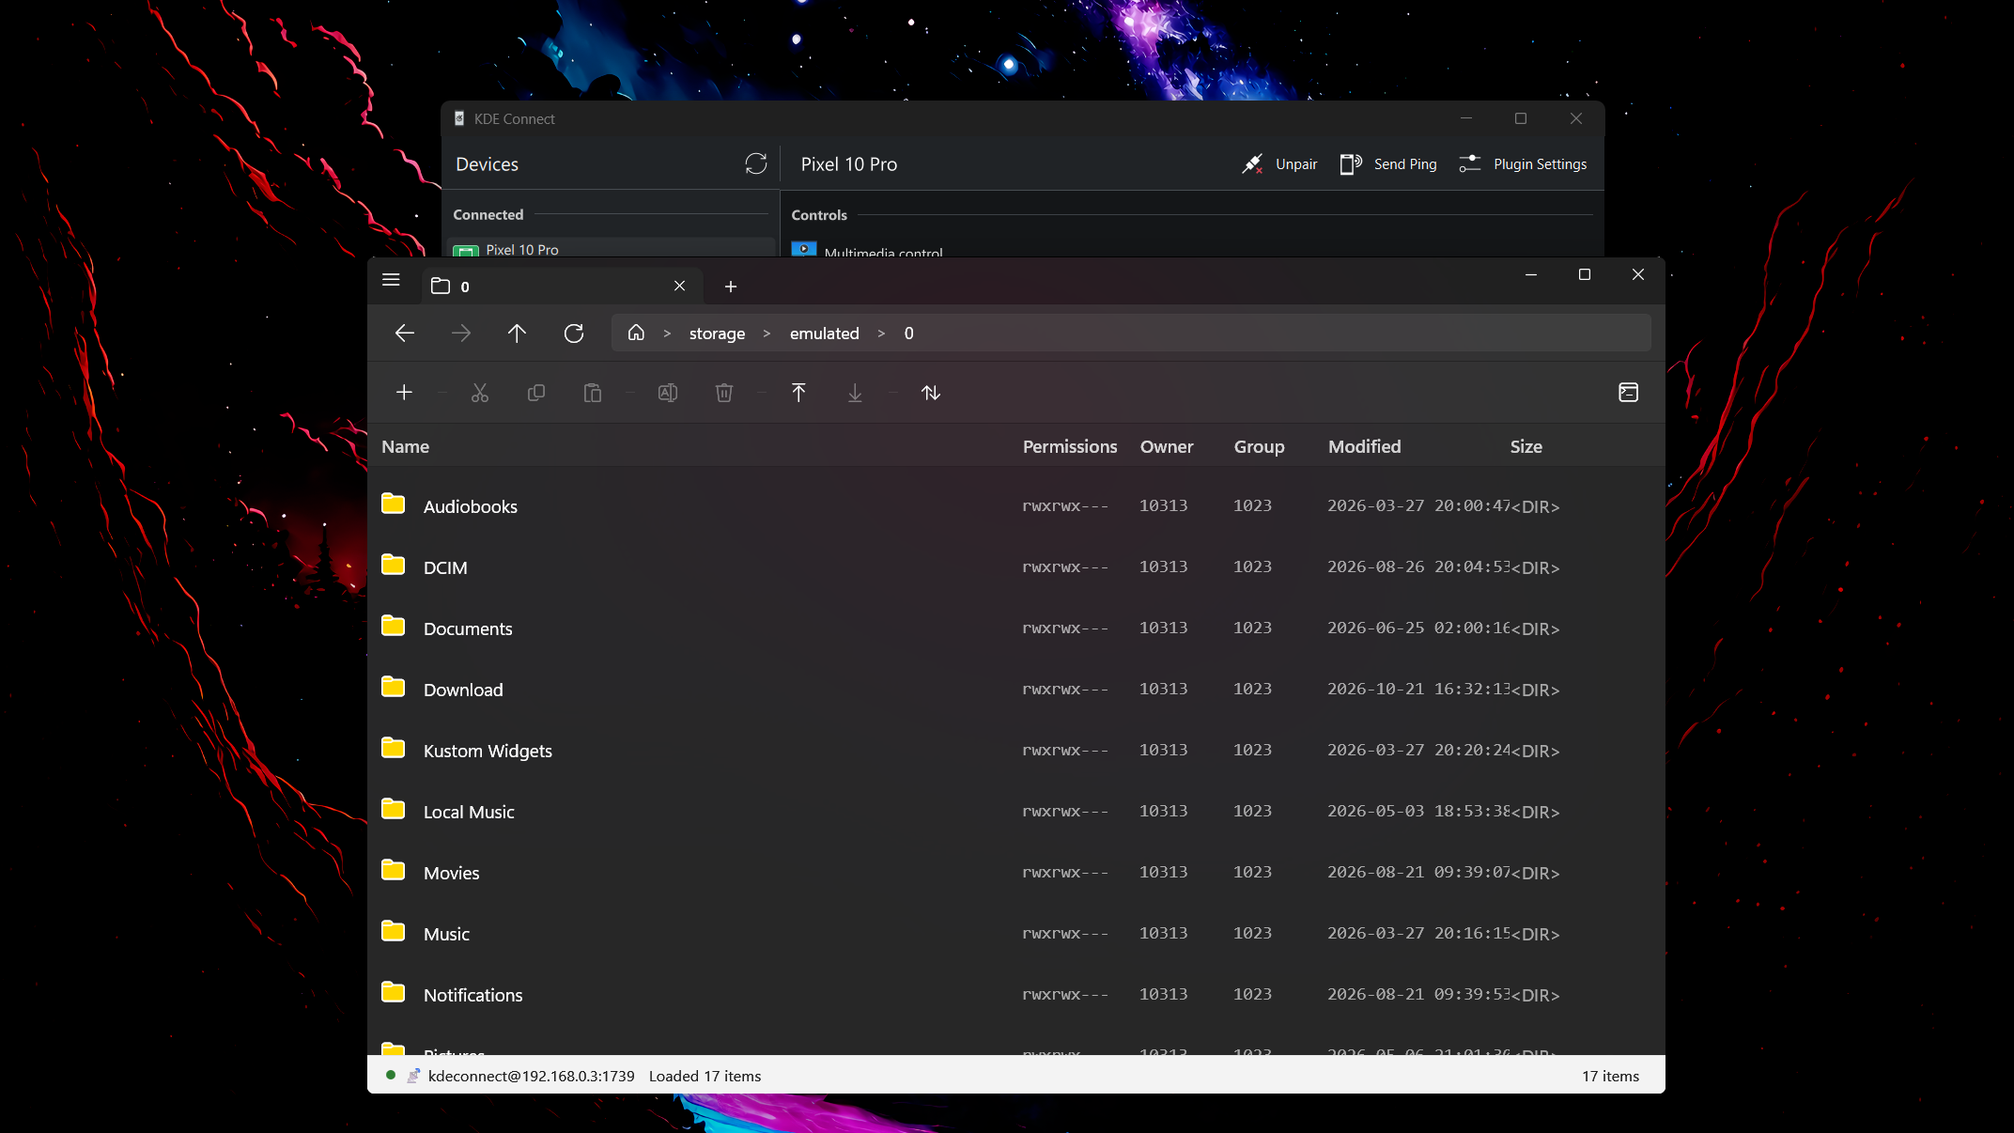The height and width of the screenshot is (1133, 2014).
Task: Select the Local Music folder
Action: pyautogui.click(x=1016, y=812)
